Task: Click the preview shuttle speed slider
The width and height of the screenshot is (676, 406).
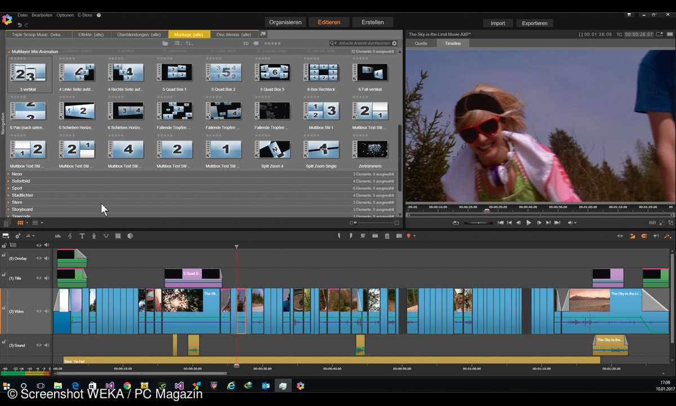Action: click(478, 223)
